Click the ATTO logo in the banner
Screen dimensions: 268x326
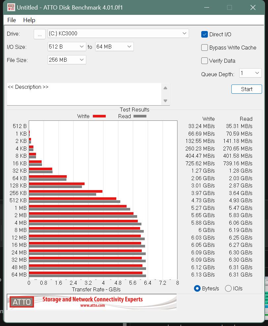coord(22,302)
